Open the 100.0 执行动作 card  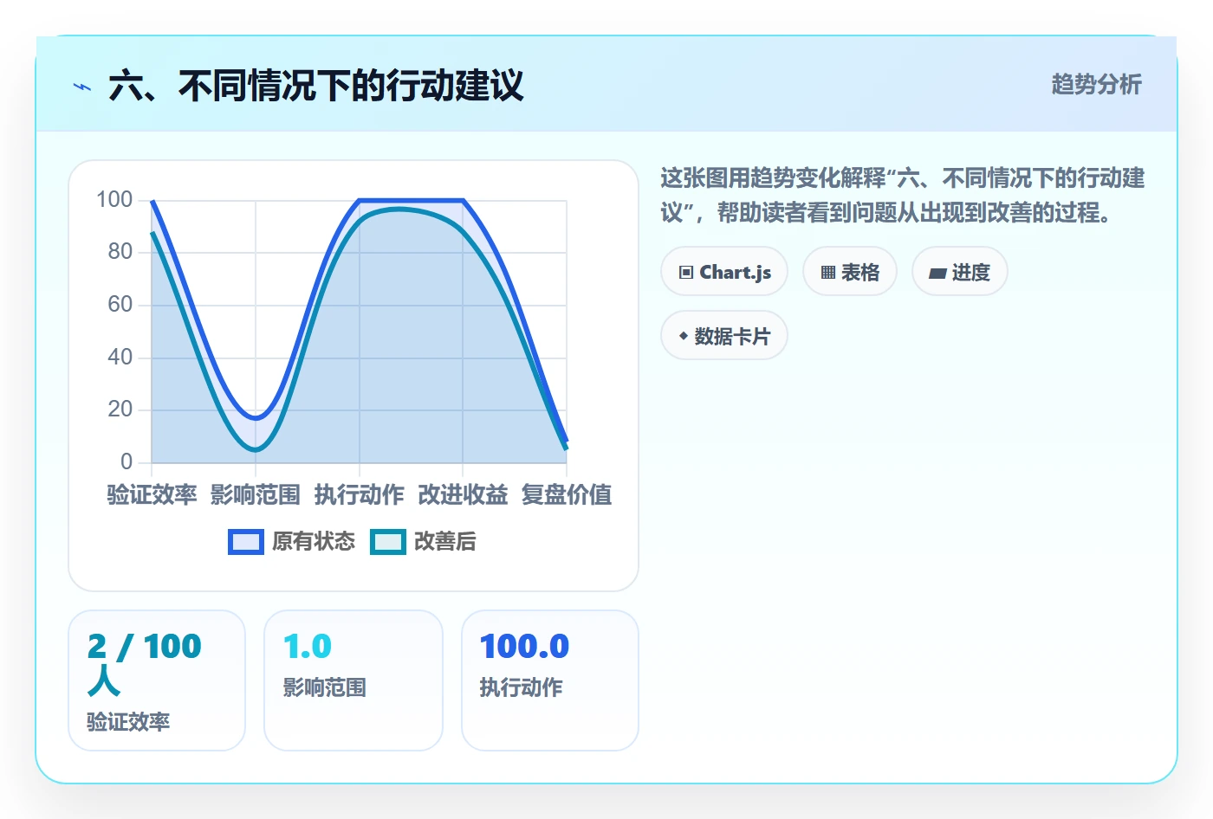coord(550,680)
